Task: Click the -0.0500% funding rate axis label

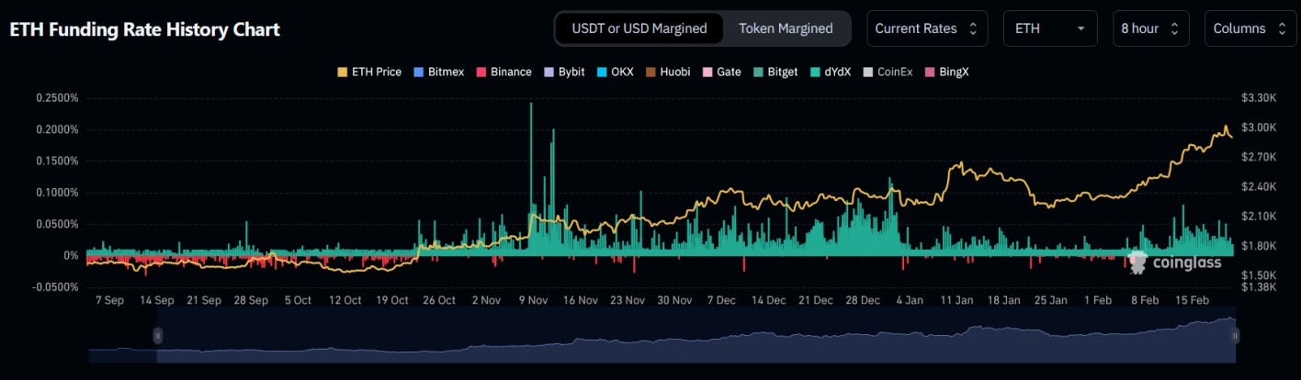Action: [57, 287]
